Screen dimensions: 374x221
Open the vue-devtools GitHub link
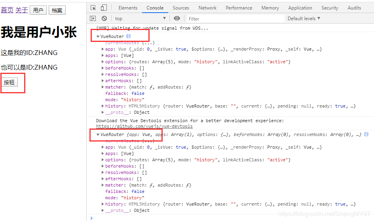(144, 126)
